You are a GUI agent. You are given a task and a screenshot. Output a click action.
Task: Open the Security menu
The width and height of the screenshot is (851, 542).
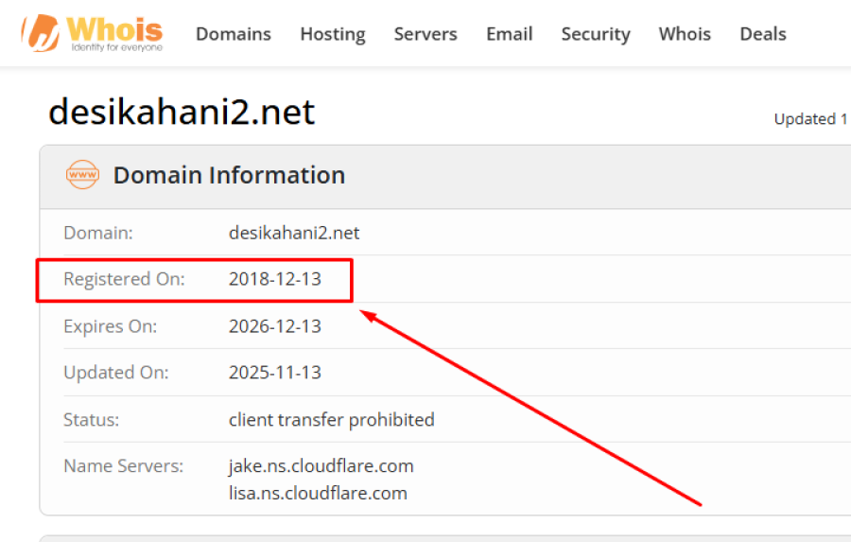[595, 34]
